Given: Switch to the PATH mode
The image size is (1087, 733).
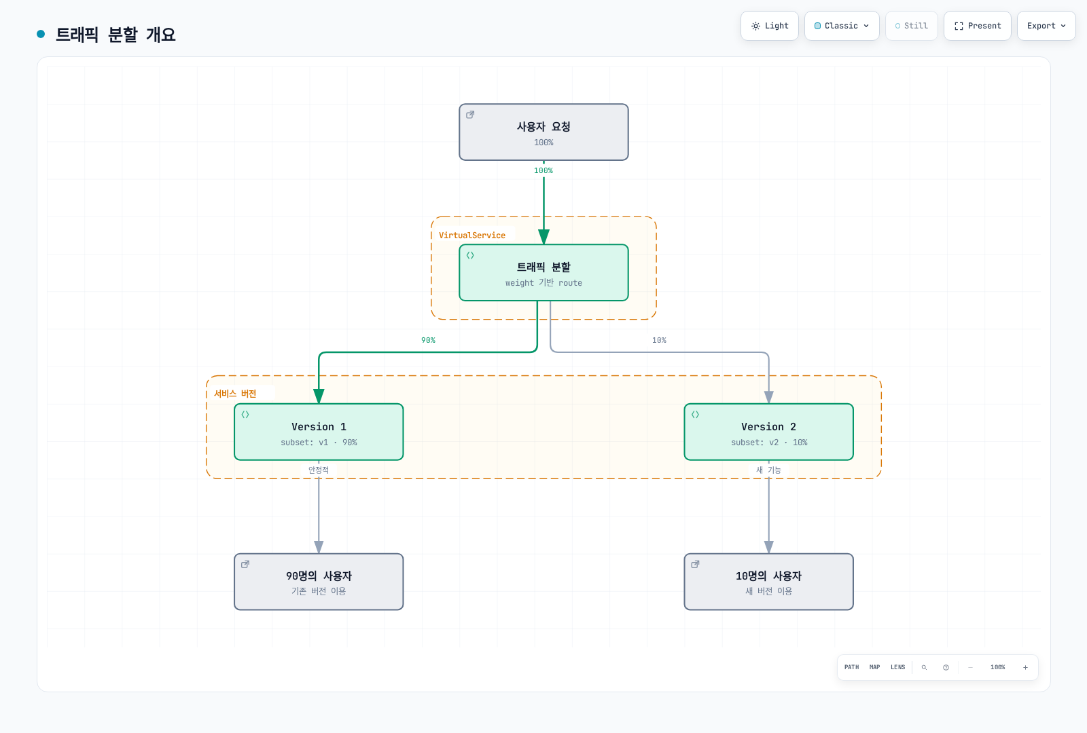Looking at the screenshot, I should point(851,667).
